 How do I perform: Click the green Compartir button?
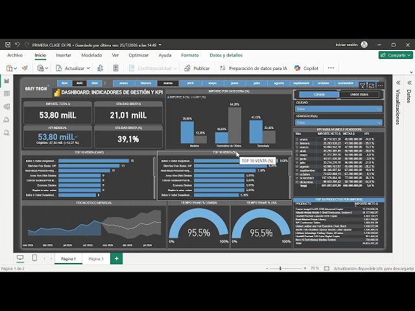point(396,55)
